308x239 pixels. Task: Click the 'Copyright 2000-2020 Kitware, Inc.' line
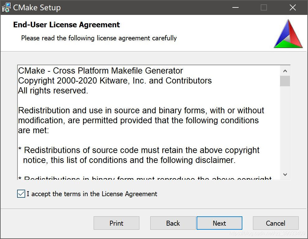115,81
